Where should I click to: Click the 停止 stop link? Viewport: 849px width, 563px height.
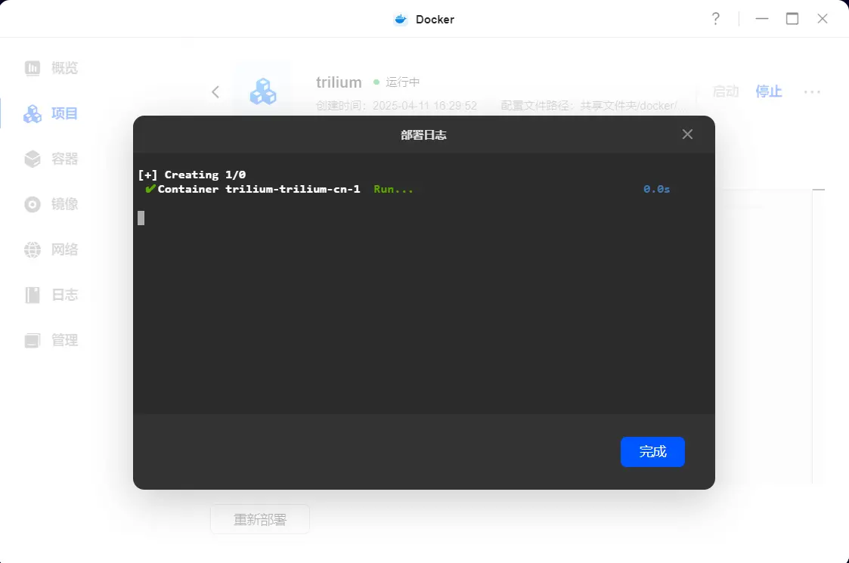click(x=768, y=91)
